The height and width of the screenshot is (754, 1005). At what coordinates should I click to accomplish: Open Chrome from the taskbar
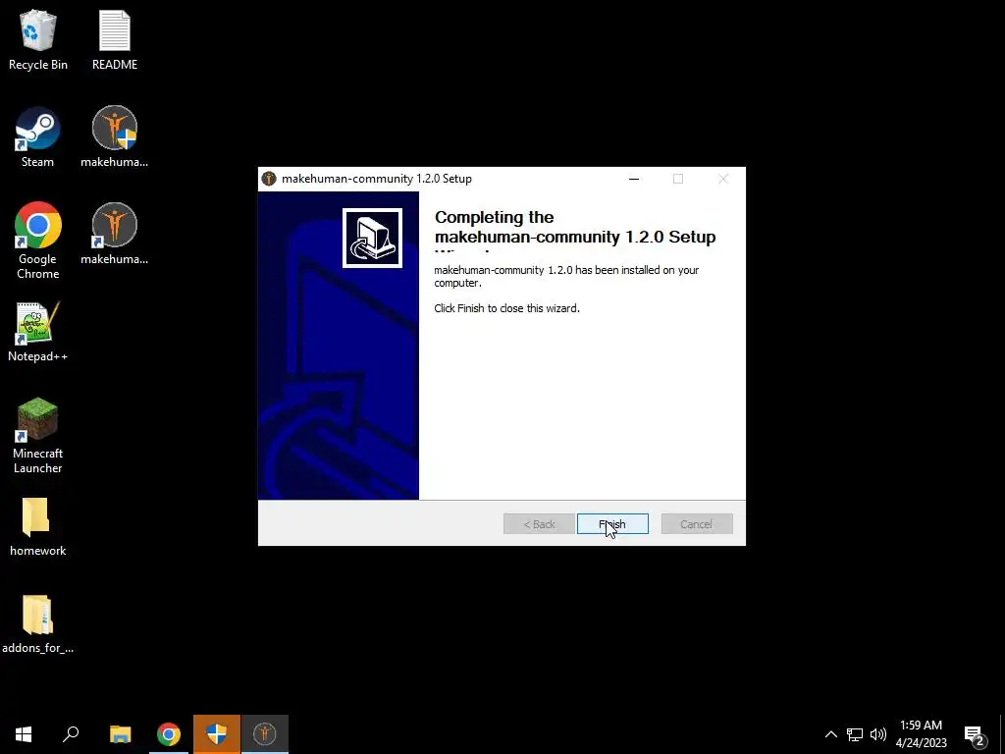pyautogui.click(x=169, y=734)
